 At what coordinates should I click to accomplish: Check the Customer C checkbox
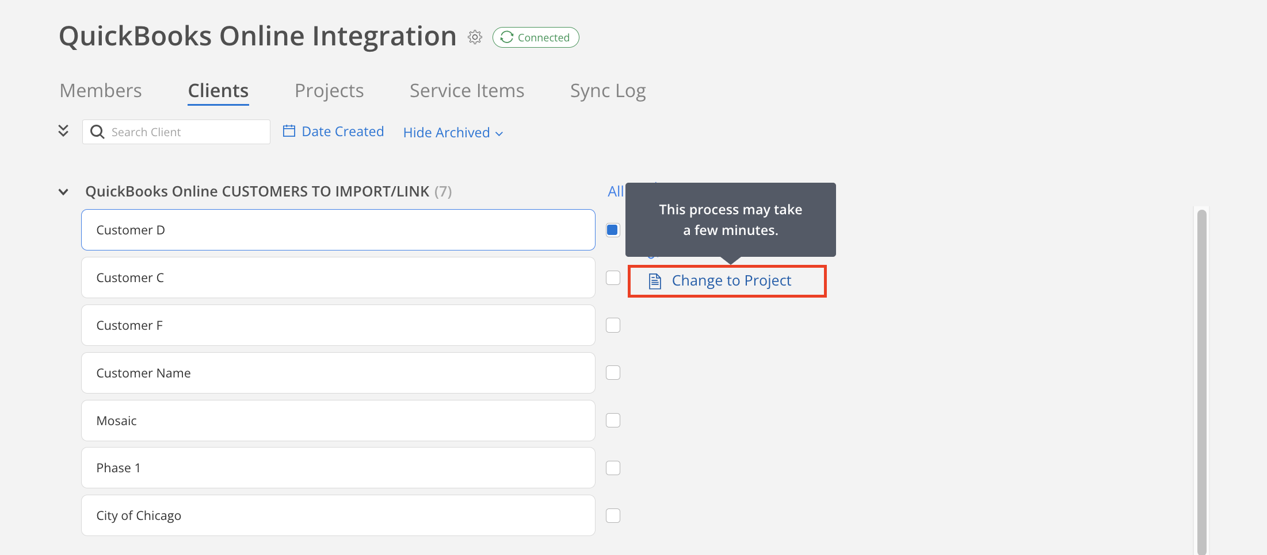(613, 277)
